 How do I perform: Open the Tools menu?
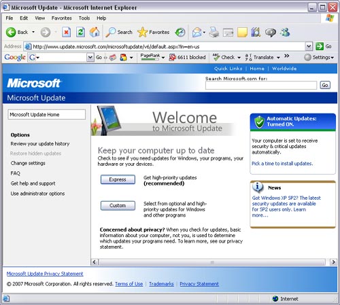coord(84,18)
